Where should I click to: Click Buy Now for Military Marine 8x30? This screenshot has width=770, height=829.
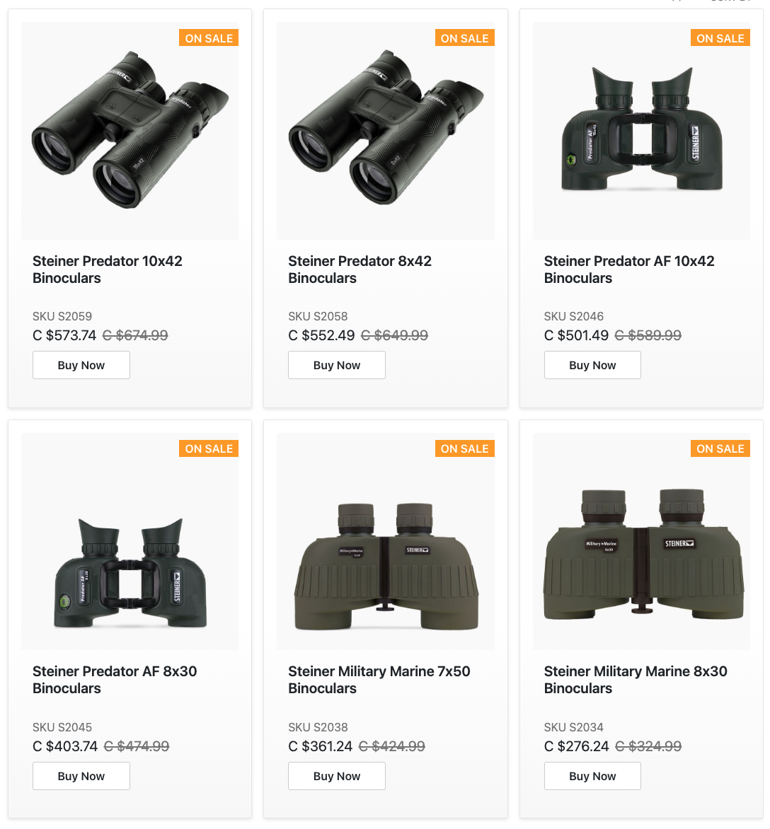pyautogui.click(x=592, y=776)
